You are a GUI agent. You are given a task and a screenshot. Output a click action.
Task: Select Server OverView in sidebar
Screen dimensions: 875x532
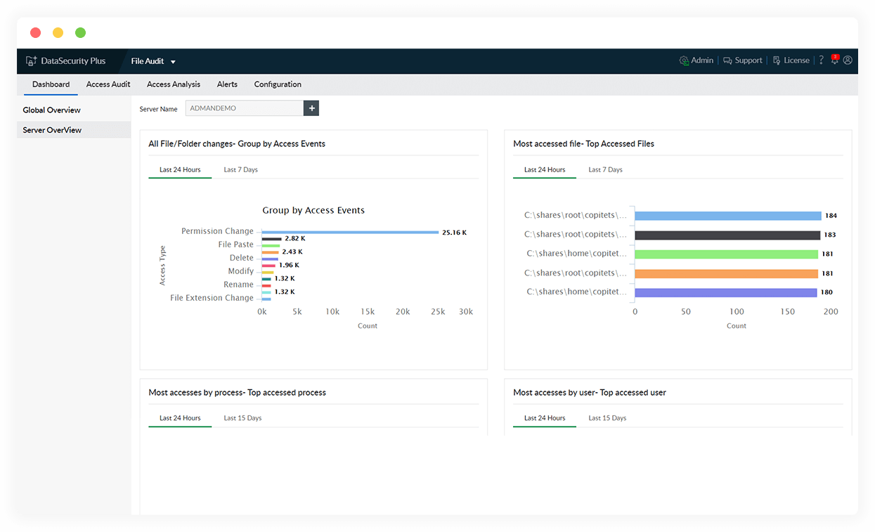click(74, 130)
